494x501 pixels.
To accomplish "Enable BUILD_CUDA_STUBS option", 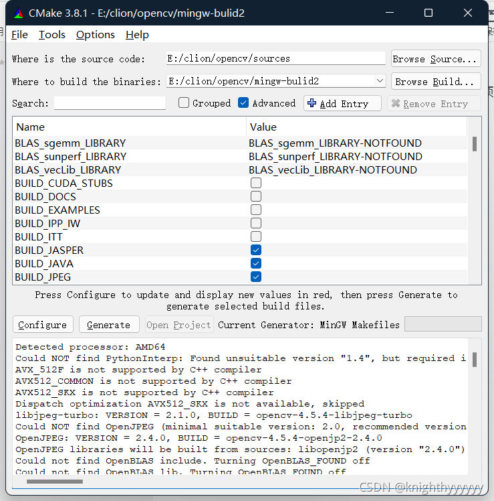I will [x=256, y=183].
